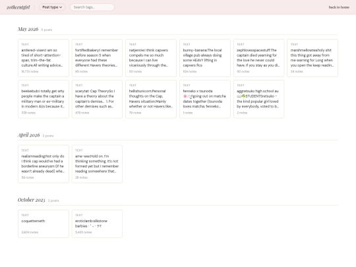Viewport: 356px width, 267px height.
Task: Open the marshmellowtea holy shit post
Action: point(312,58)
